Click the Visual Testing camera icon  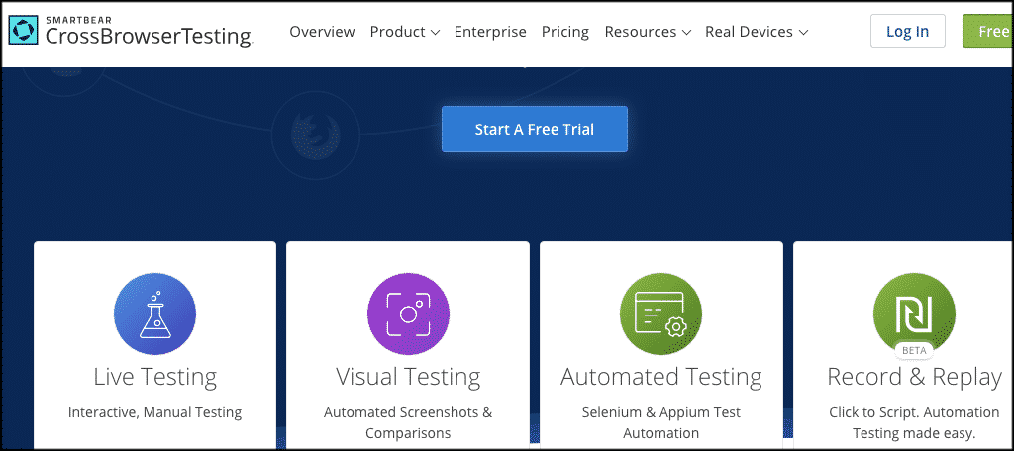pyautogui.click(x=408, y=315)
